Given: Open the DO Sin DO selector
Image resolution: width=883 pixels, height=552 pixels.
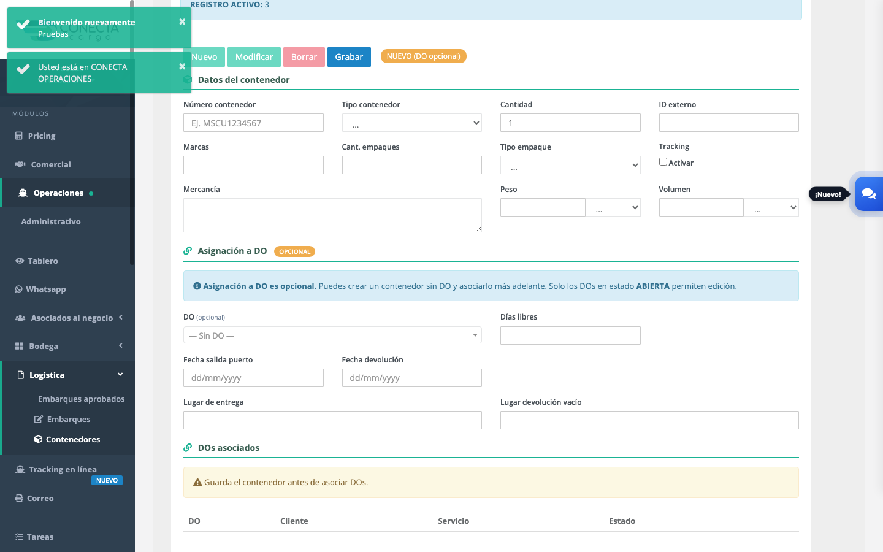Looking at the screenshot, I should click(x=332, y=335).
